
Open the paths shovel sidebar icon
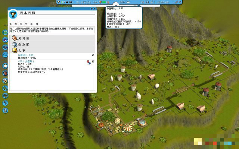tap(5, 103)
